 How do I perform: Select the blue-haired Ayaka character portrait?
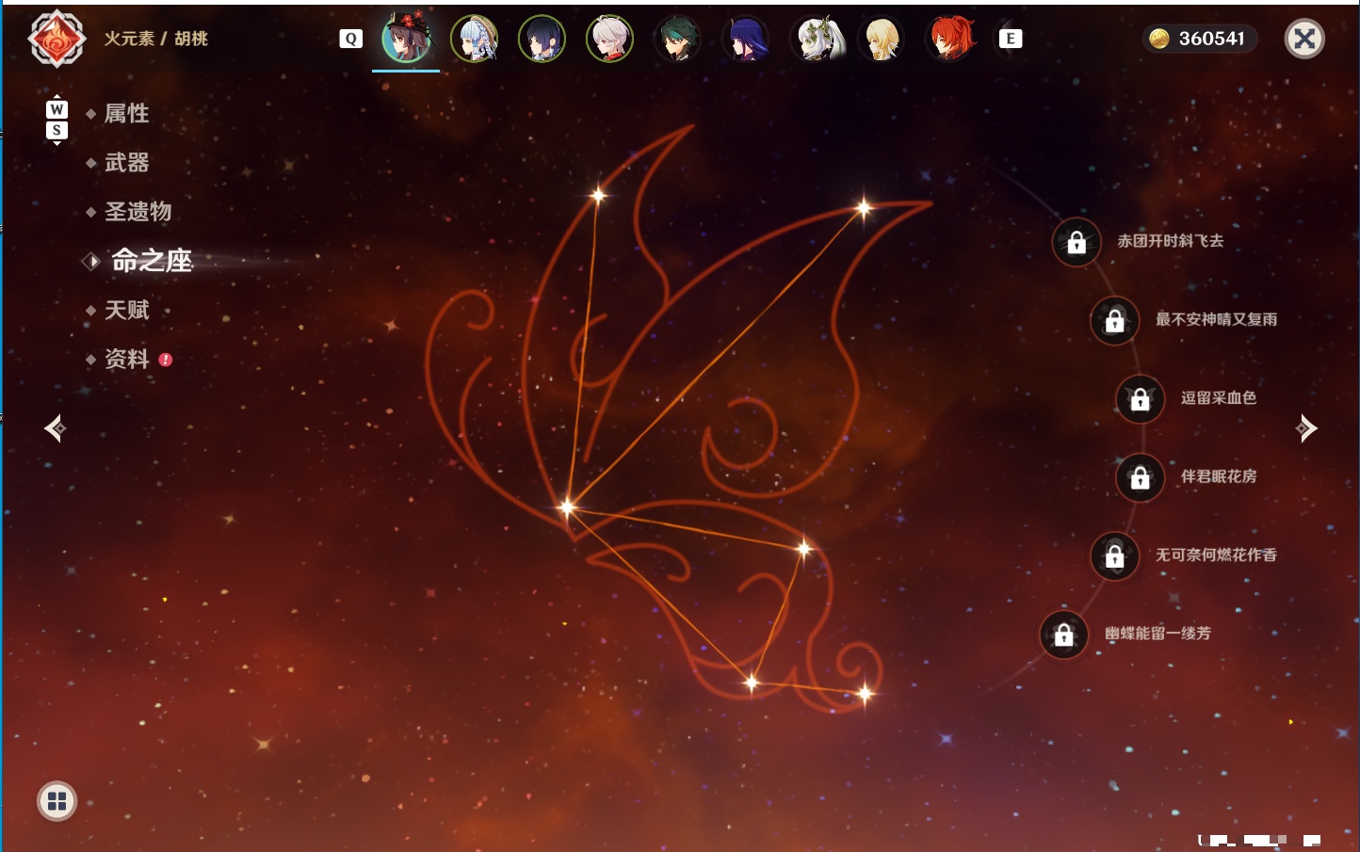[474, 39]
